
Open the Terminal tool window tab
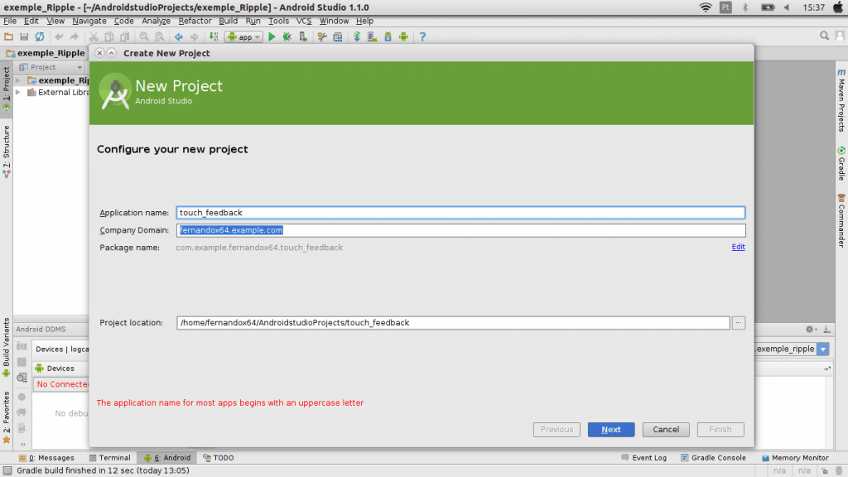110,457
